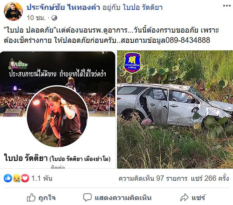233x205 pixels.
Task: Click the speech bubble comment icon
Action: tap(87, 197)
